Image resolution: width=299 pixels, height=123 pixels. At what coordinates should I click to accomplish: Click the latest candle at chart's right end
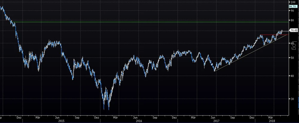tap(282, 31)
